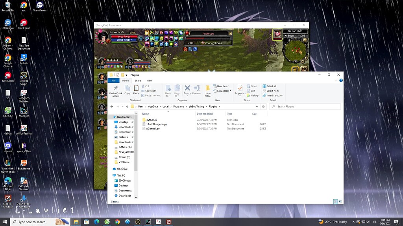Refresh the Plugins folder with the refresh icon
The height and width of the screenshot is (226, 403).
(x=263, y=106)
